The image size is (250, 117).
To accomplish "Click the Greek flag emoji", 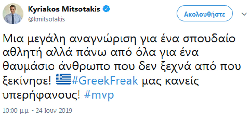I will [63, 79].
